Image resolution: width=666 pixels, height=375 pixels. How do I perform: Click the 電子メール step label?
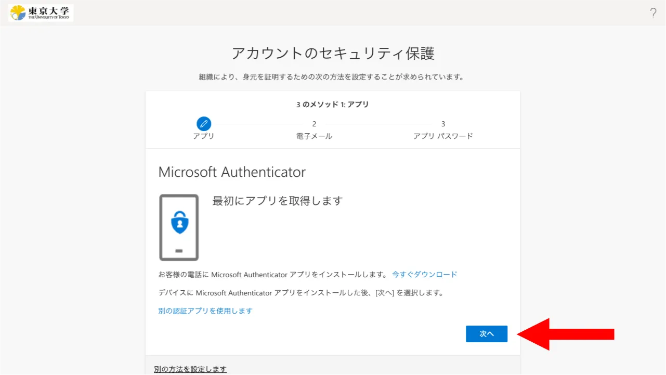(314, 136)
